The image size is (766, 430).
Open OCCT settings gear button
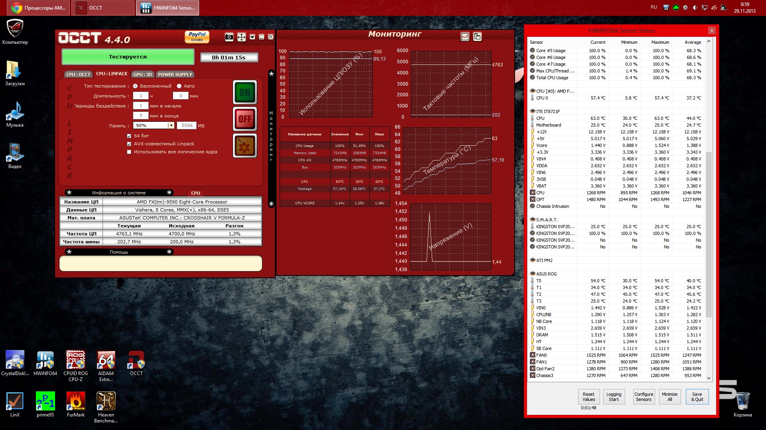click(x=245, y=146)
